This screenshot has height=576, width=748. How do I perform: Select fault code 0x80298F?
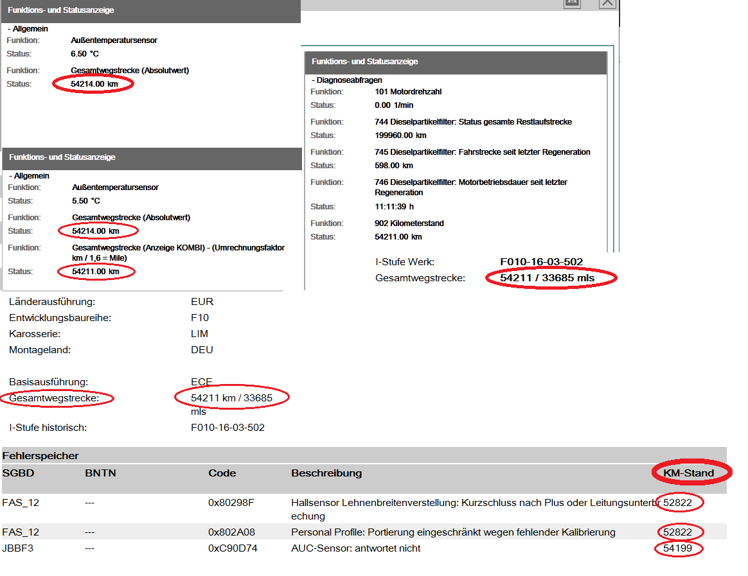click(x=231, y=503)
